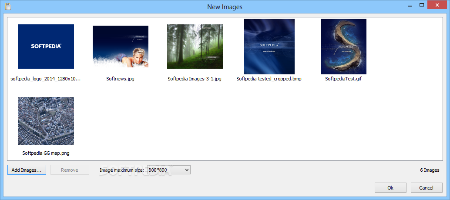Minimize the New Images window
The image size is (450, 200).
[x=411, y=5]
